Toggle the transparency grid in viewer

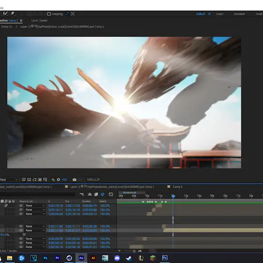click(x=29, y=179)
